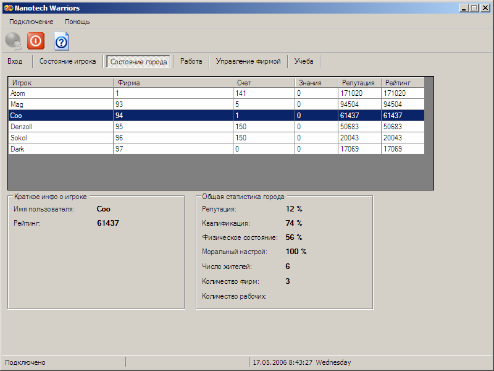Click the Счет column header
The width and height of the screenshot is (494, 371).
pyautogui.click(x=264, y=83)
